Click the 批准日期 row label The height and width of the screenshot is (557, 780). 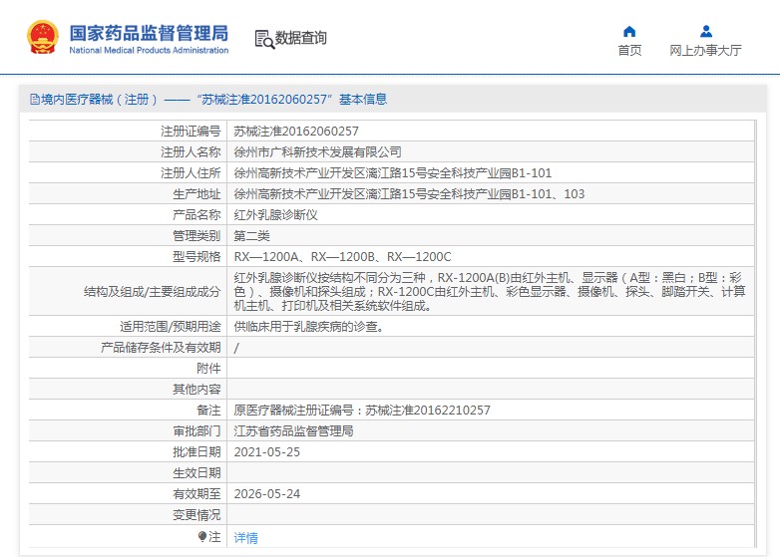[196, 451]
